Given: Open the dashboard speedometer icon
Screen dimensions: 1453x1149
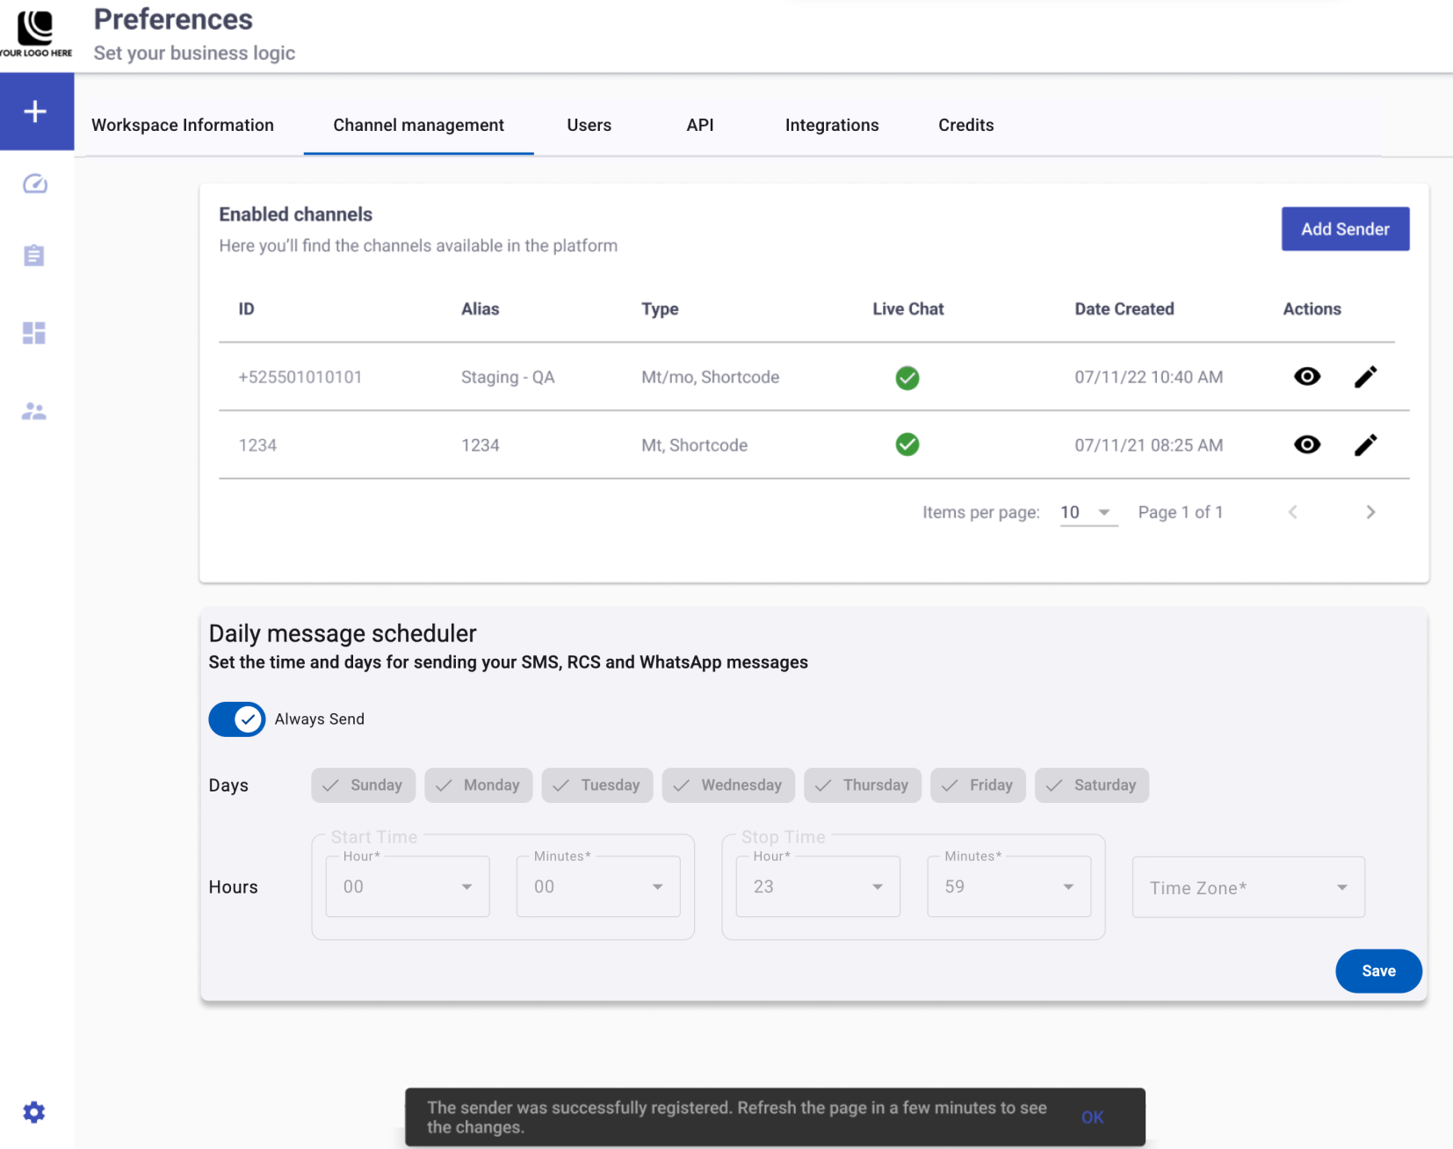Looking at the screenshot, I should [x=35, y=184].
